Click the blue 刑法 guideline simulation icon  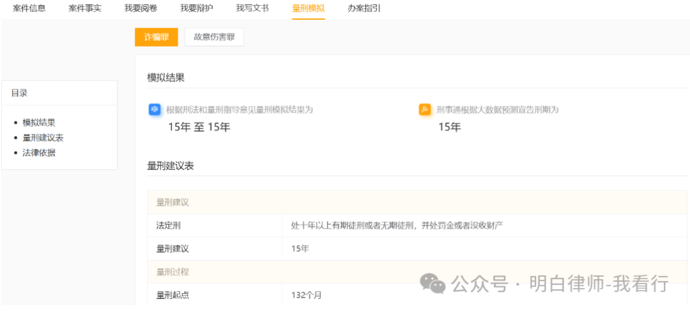tap(155, 110)
